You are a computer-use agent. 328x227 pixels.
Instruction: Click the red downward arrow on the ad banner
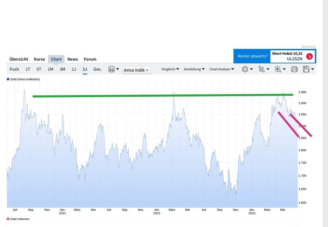pyautogui.click(x=309, y=56)
